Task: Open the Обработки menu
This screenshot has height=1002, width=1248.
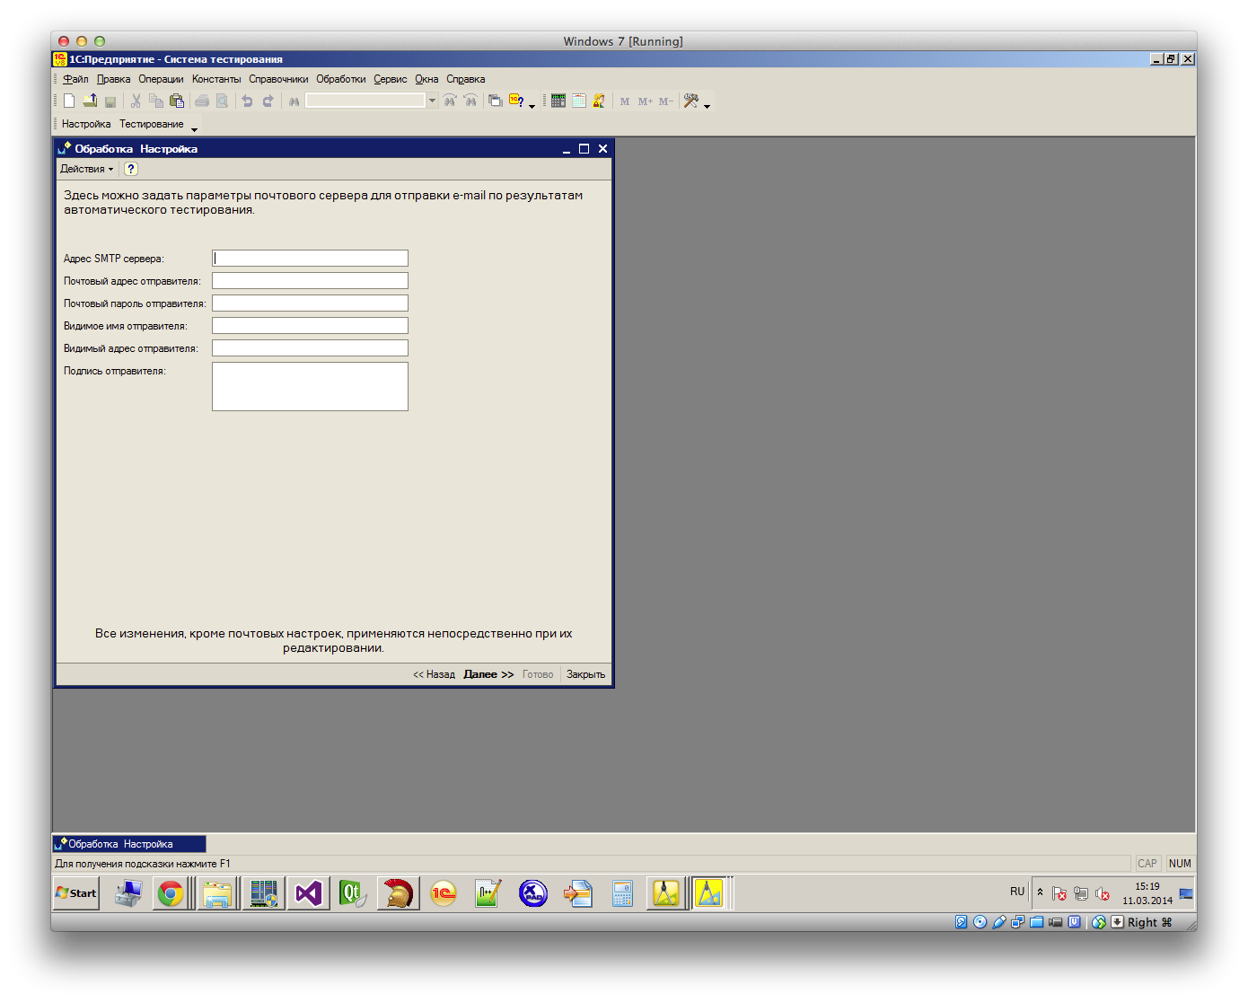Action: [341, 79]
